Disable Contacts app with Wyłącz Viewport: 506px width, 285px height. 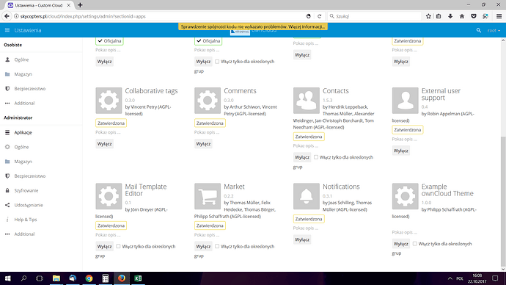302,157
